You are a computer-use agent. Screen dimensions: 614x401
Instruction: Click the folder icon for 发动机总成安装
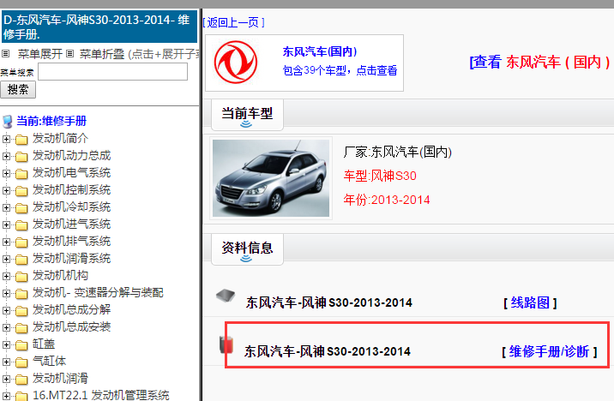click(x=21, y=328)
